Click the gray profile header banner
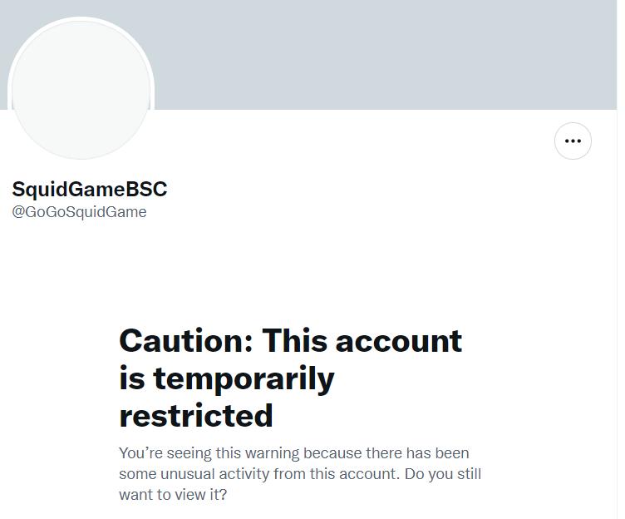This screenshot has height=519, width=625. 382,54
